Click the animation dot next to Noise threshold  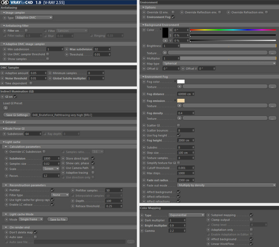coord(2,78)
